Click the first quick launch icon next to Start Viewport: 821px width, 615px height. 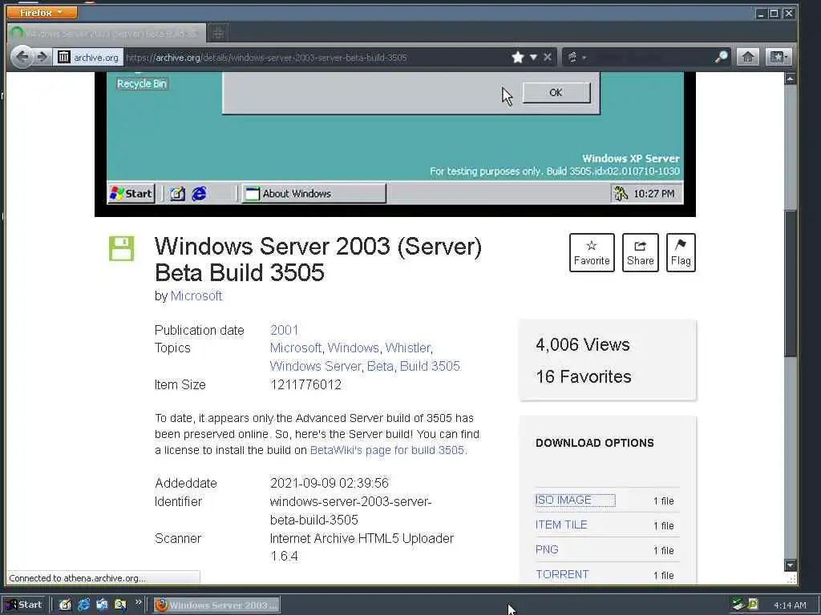(x=65, y=605)
